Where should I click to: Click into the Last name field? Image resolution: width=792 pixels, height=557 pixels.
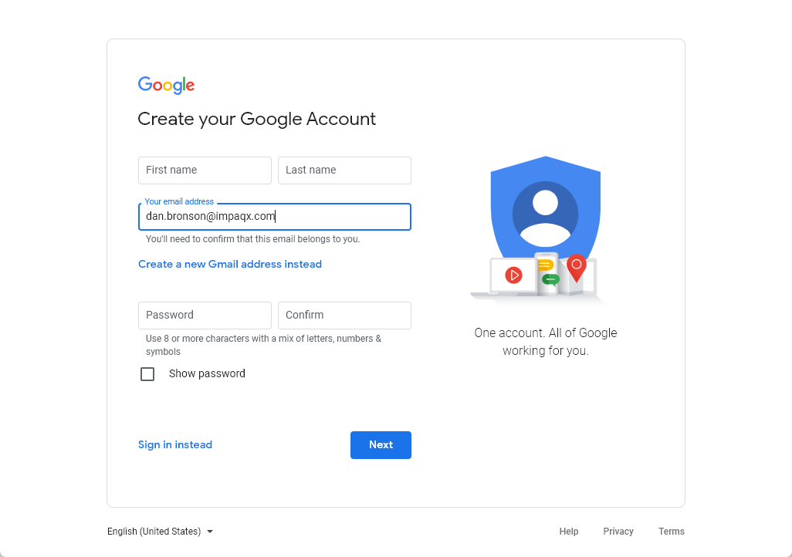pos(344,170)
